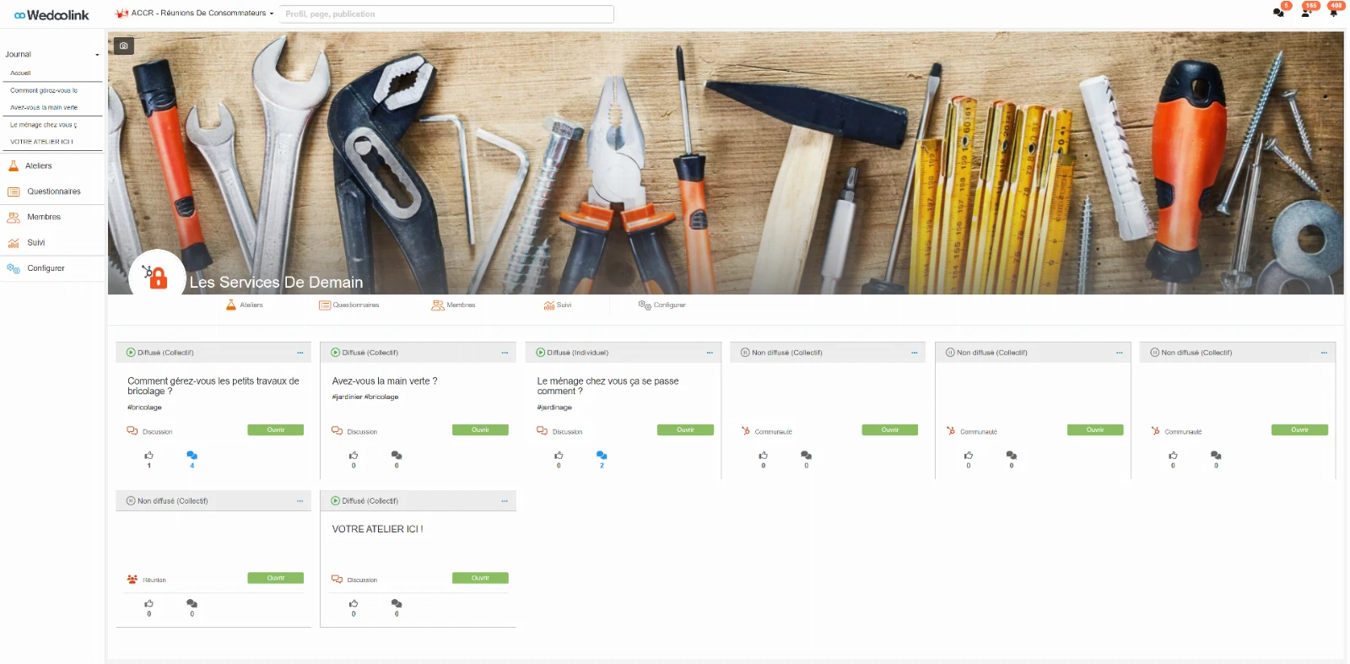The height and width of the screenshot is (664, 1350).
Task: Switch to the Configurer tab below the banner
Action: 662,305
